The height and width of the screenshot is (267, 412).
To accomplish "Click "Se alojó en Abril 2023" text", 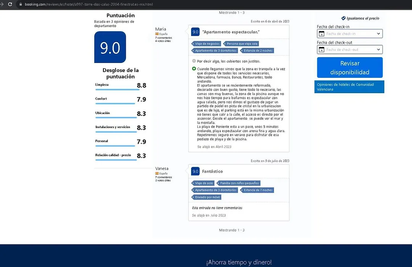I will click(214, 146).
